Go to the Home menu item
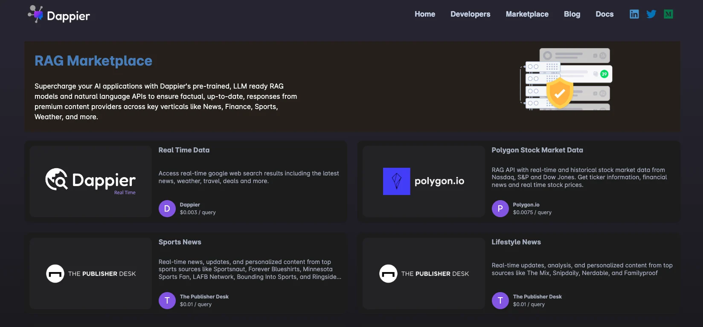703x327 pixels. click(x=425, y=14)
